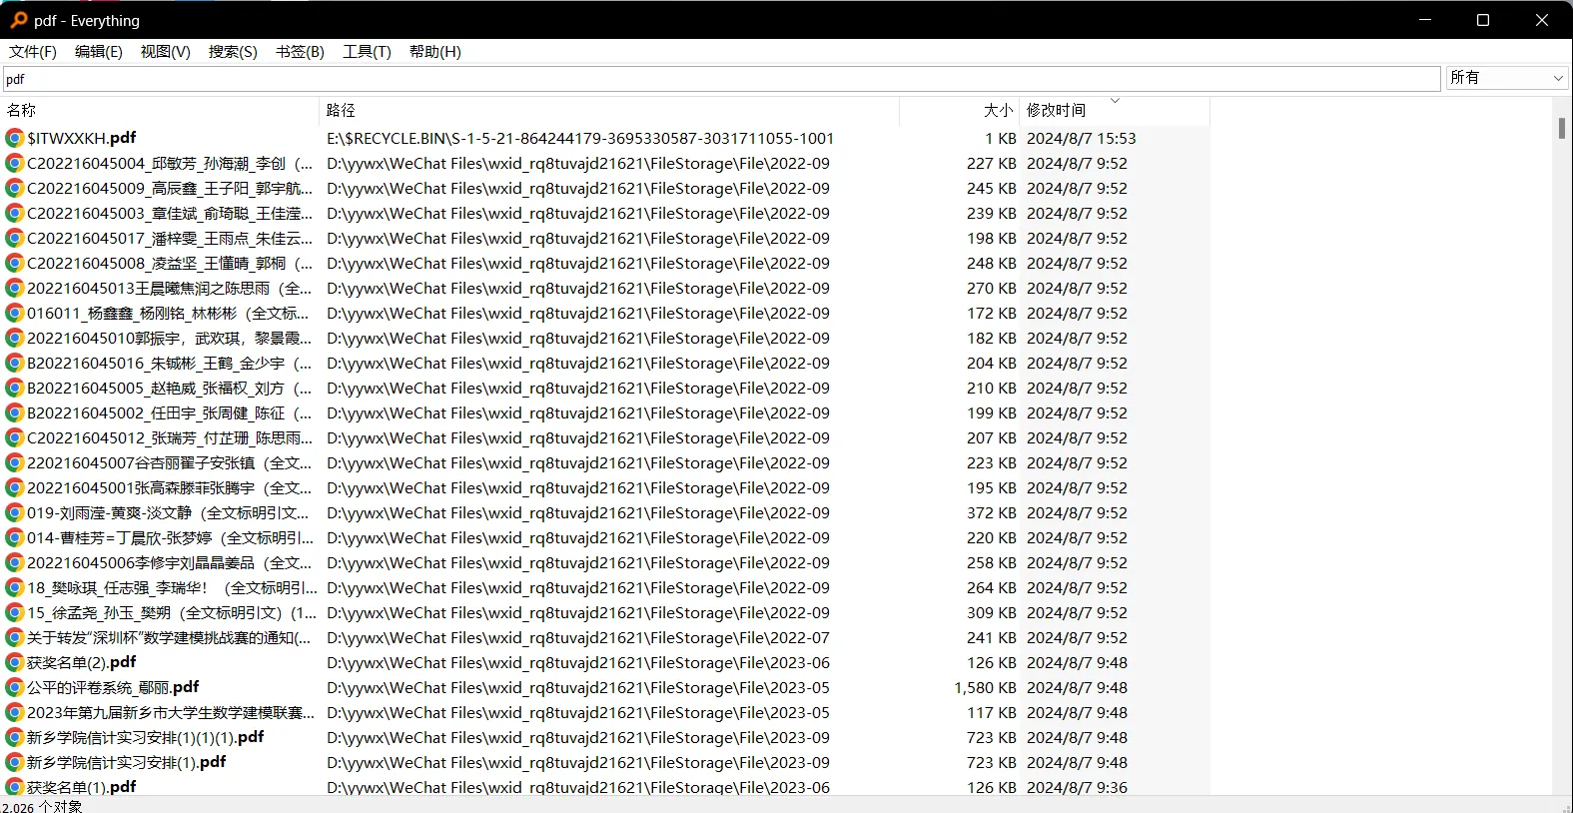
Task: Click the icon beside 获奖名单(1).pdf
Action: click(x=15, y=787)
